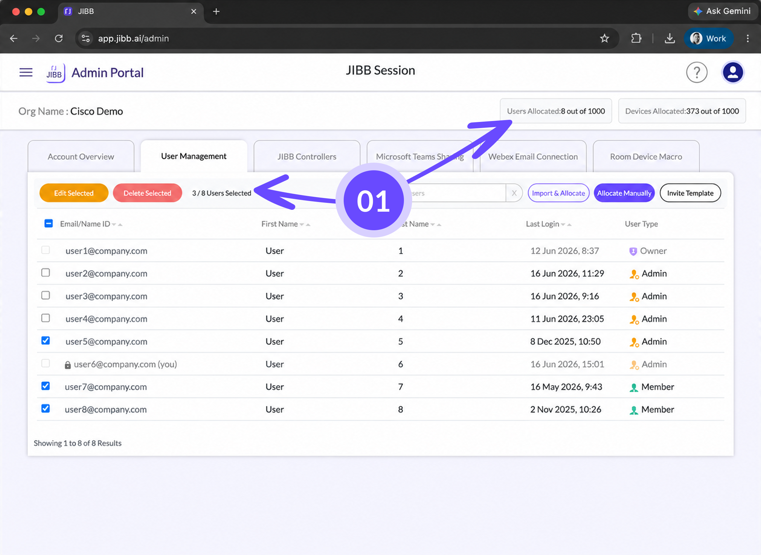
Task: Check the user4@company.com checkbox
Action: click(x=45, y=318)
